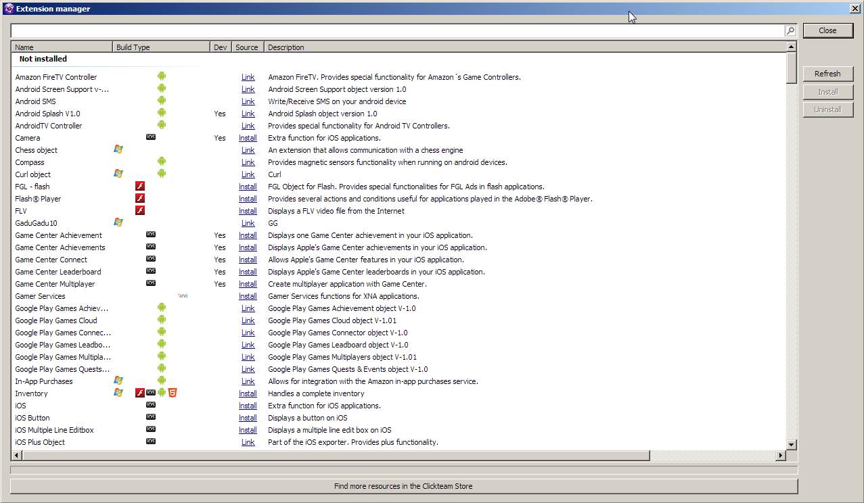Click the horizontal scrollbar left arrow
The width and height of the screenshot is (864, 503).
tap(16, 456)
